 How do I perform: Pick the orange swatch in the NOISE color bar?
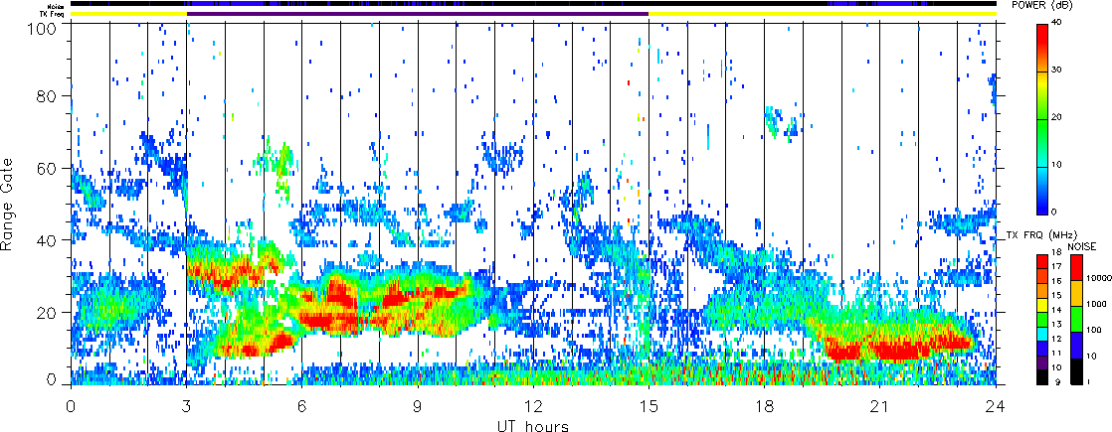pos(1076,295)
